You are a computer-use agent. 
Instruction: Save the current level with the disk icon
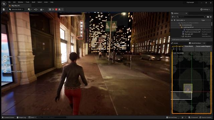tap(4, 9)
